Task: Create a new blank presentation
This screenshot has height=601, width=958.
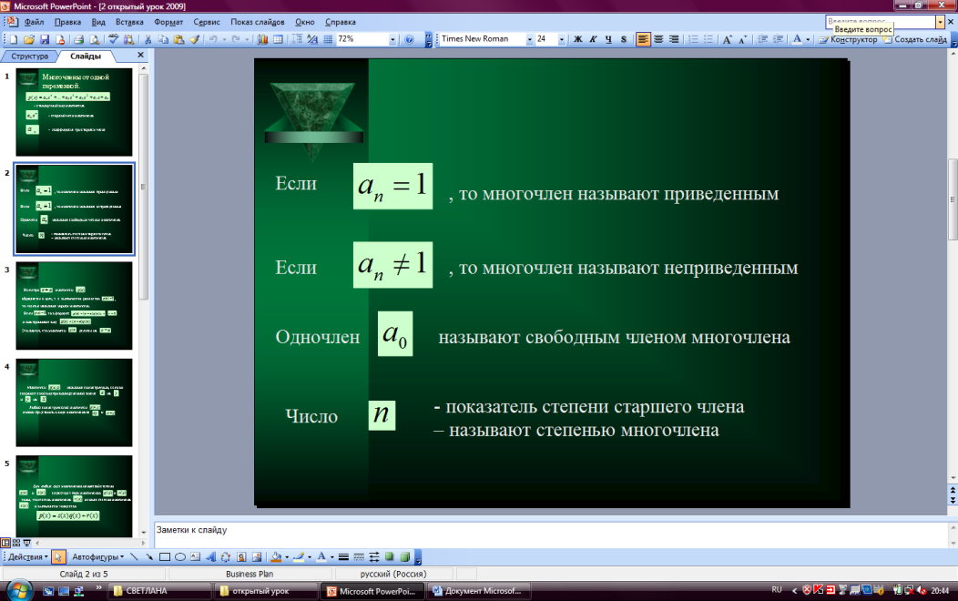Action: [x=14, y=39]
